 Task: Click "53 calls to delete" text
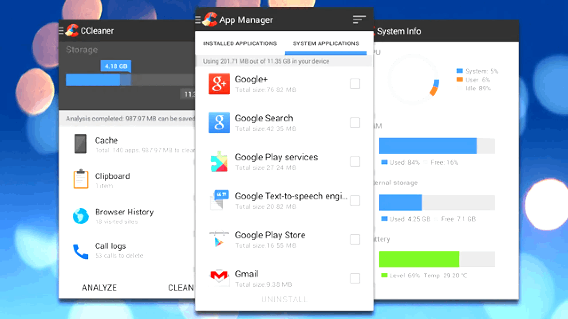pyautogui.click(x=119, y=256)
